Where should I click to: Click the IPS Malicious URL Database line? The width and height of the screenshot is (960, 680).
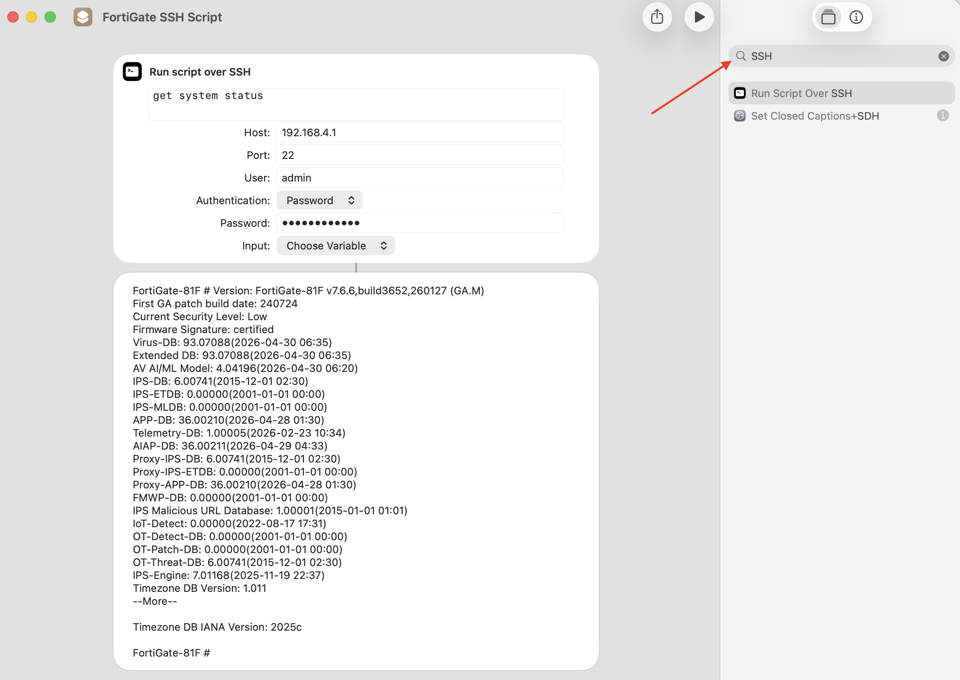pos(270,511)
